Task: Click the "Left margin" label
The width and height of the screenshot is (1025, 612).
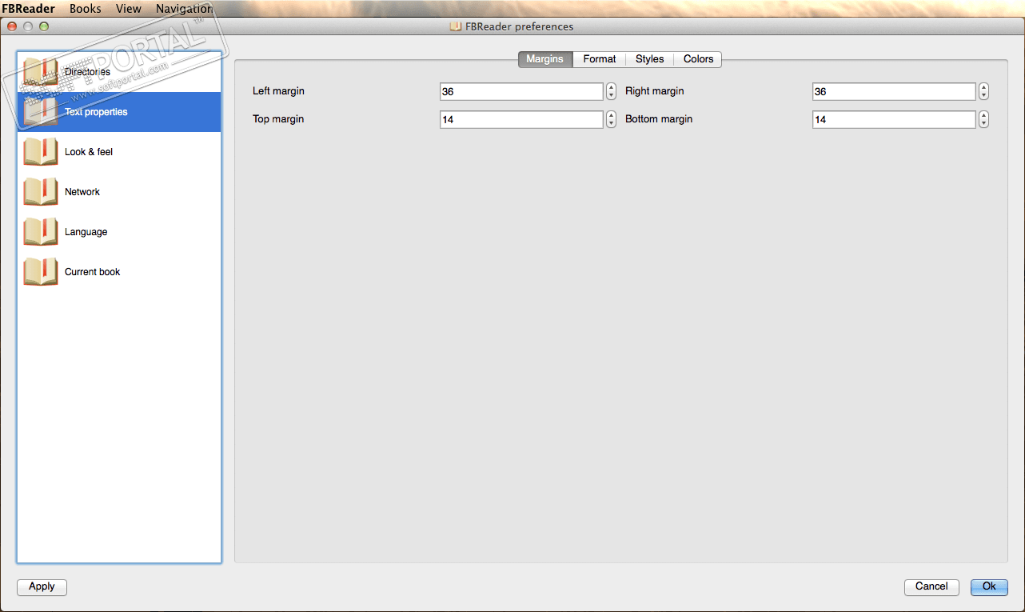Action: (x=278, y=91)
